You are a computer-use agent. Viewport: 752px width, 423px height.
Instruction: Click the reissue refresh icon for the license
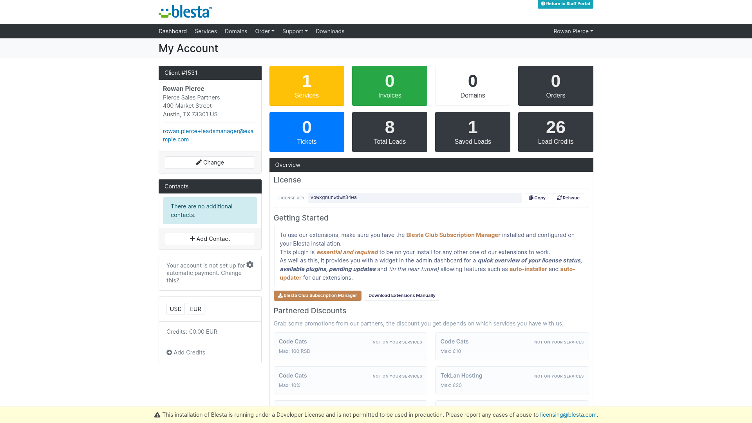coord(559,198)
